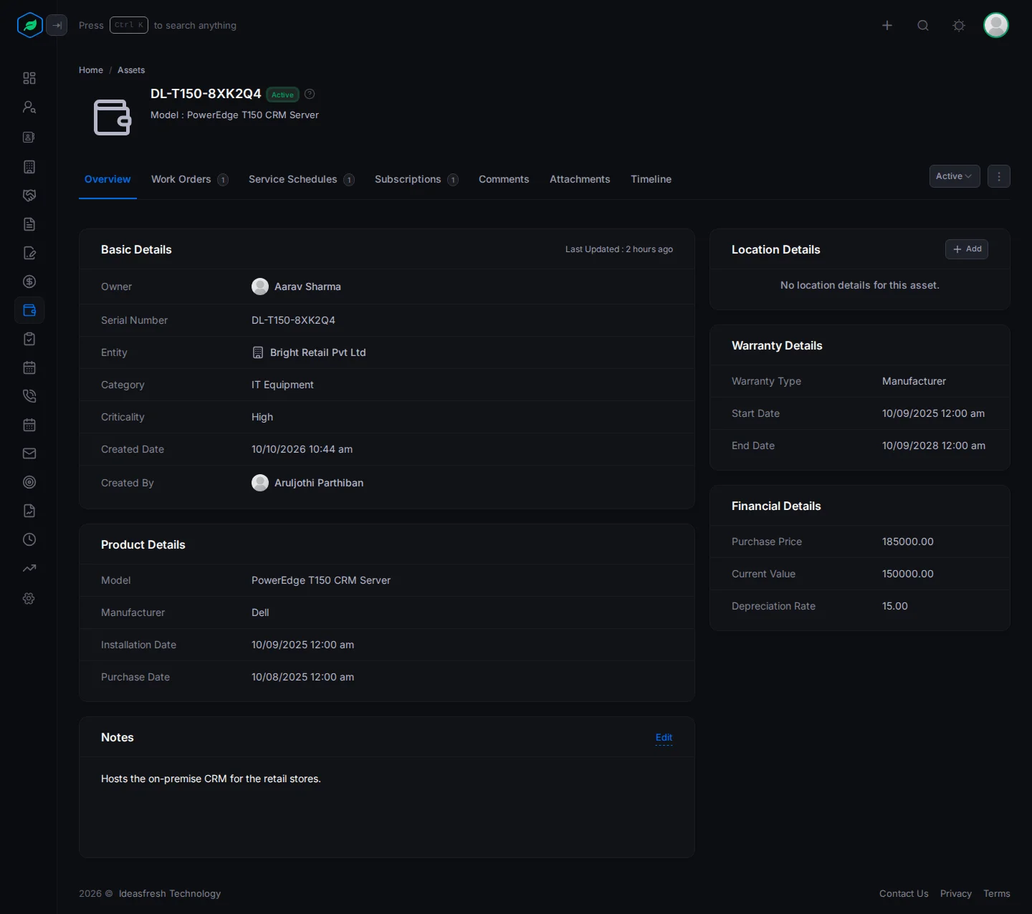Open the clipboard check icon in sidebar
Screen dimensions: 1032x914
(x=29, y=339)
